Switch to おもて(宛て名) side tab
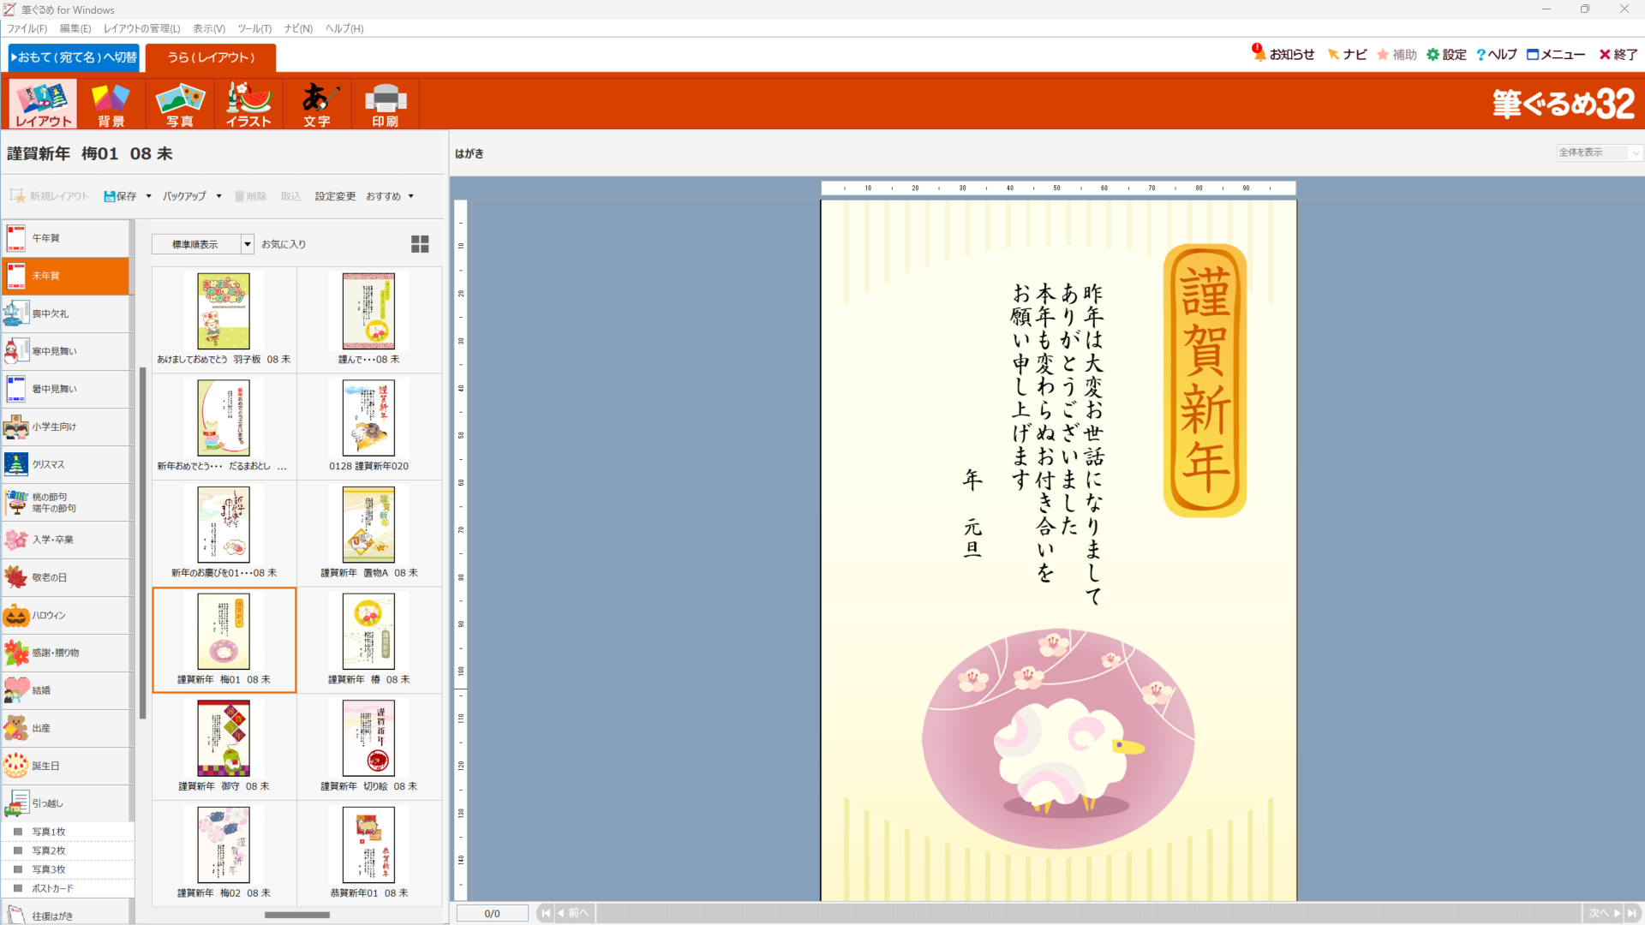This screenshot has height=925, width=1645. [x=74, y=57]
